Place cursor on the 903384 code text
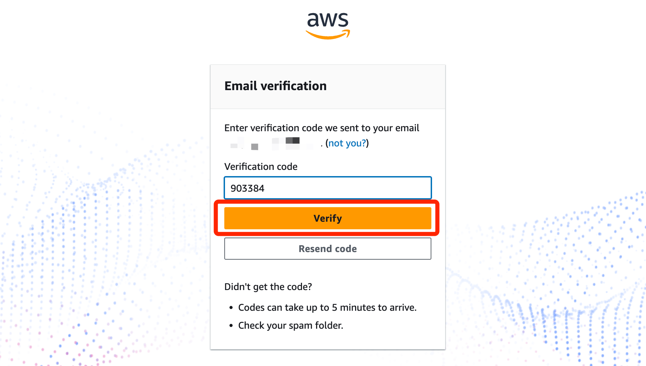This screenshot has height=366, width=646. tap(247, 188)
